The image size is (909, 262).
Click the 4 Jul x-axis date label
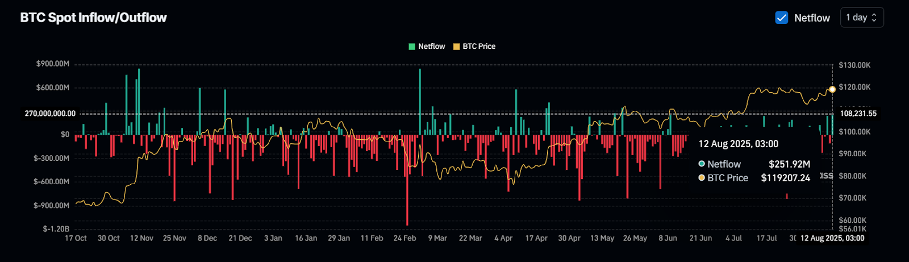[x=733, y=238]
